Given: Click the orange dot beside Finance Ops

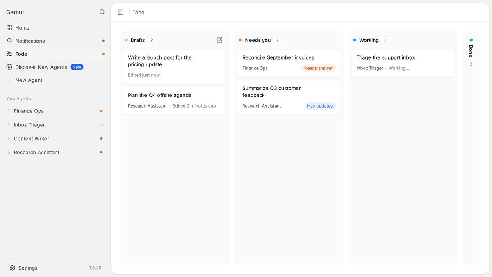Looking at the screenshot, I should (x=101, y=111).
